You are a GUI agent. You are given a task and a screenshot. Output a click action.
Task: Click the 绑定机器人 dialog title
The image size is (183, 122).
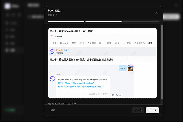coord(55,11)
